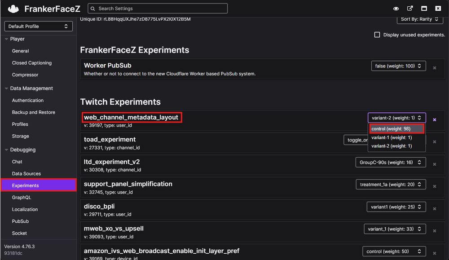Click the variant-2 (weight: 1) dropdown box

tap(396, 118)
